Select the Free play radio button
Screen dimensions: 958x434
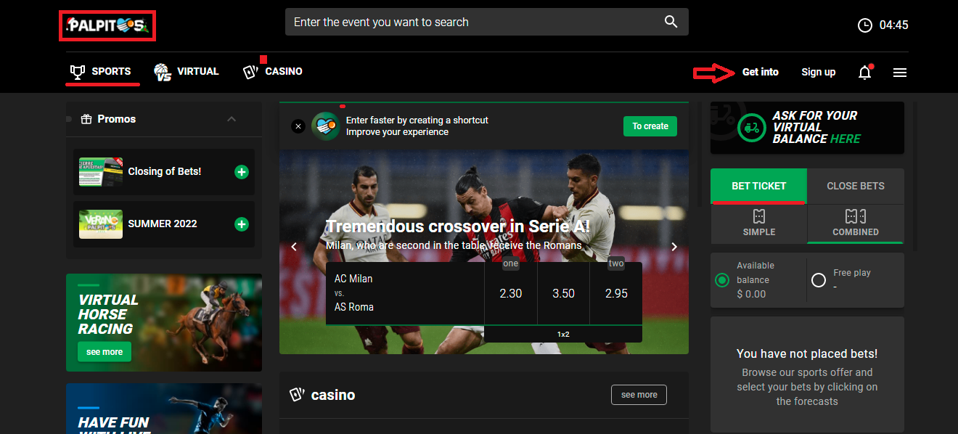(x=819, y=280)
